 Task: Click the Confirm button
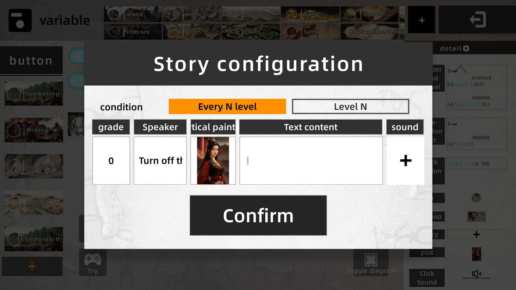[258, 215]
